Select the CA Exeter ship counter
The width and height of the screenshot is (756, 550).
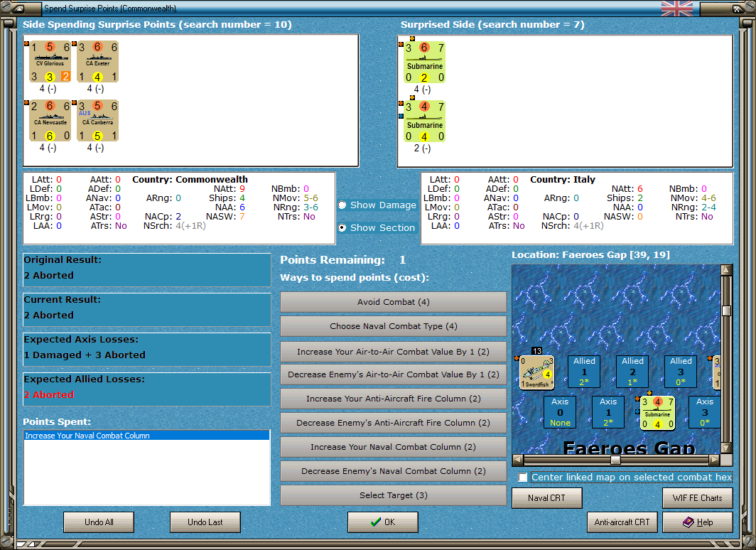pos(98,62)
